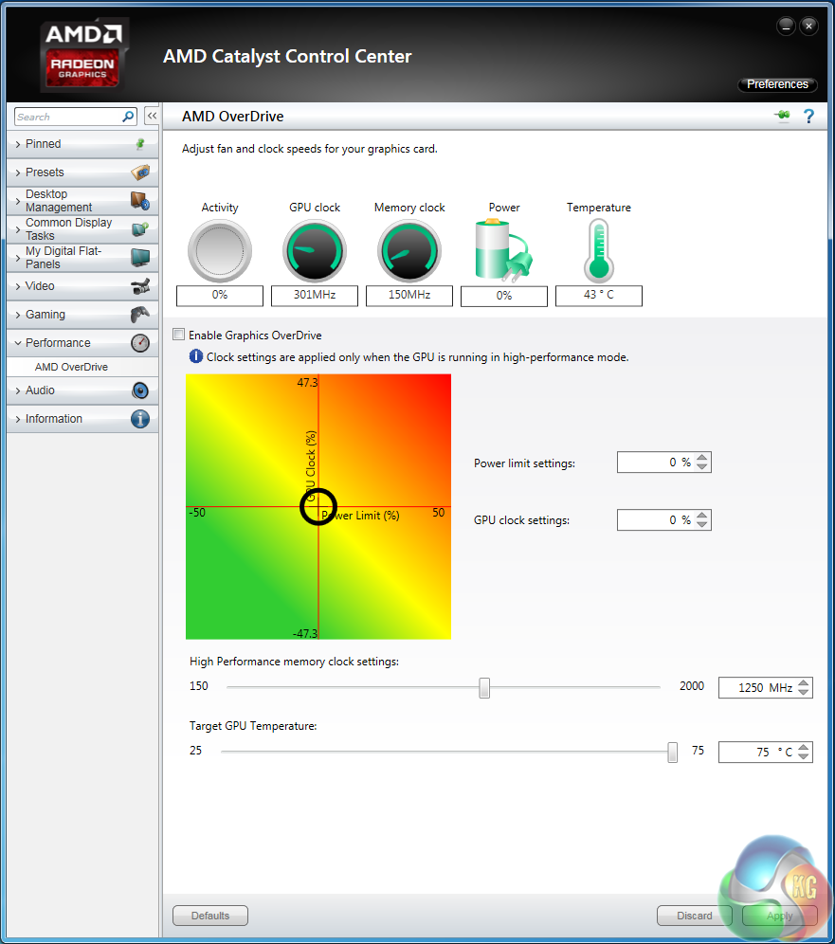Click the Defaults button
Viewport: 835px width, 944px height.
[210, 916]
